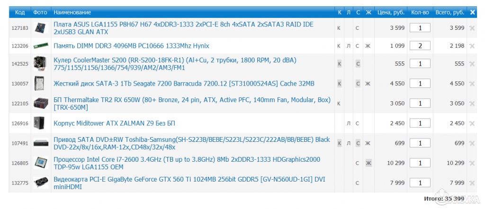Sort by the Код column header
The height and width of the screenshot is (209, 485).
[20, 12]
